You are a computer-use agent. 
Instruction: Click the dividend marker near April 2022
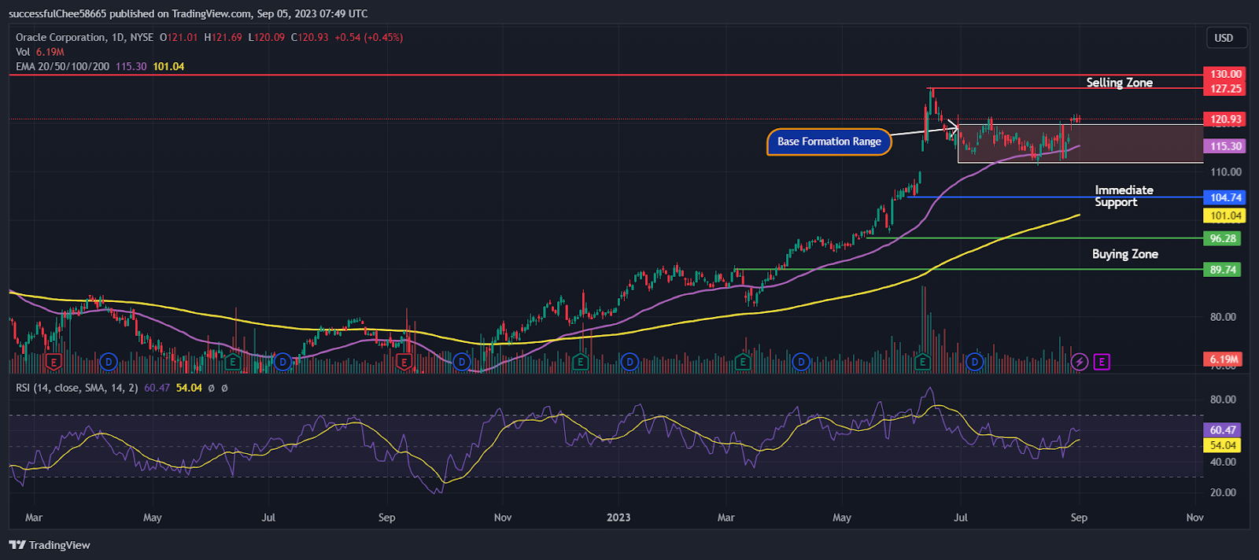tap(109, 362)
